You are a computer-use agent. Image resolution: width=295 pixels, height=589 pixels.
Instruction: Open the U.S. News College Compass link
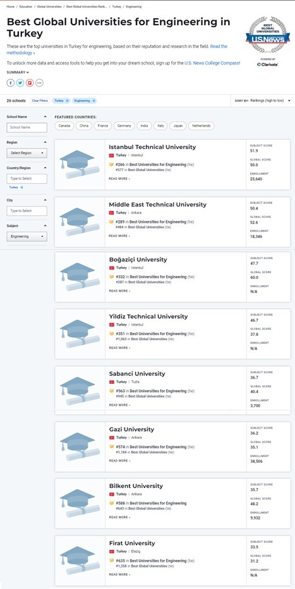tap(212, 63)
